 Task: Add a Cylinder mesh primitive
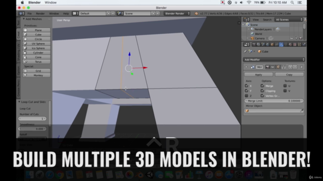tap(36, 52)
